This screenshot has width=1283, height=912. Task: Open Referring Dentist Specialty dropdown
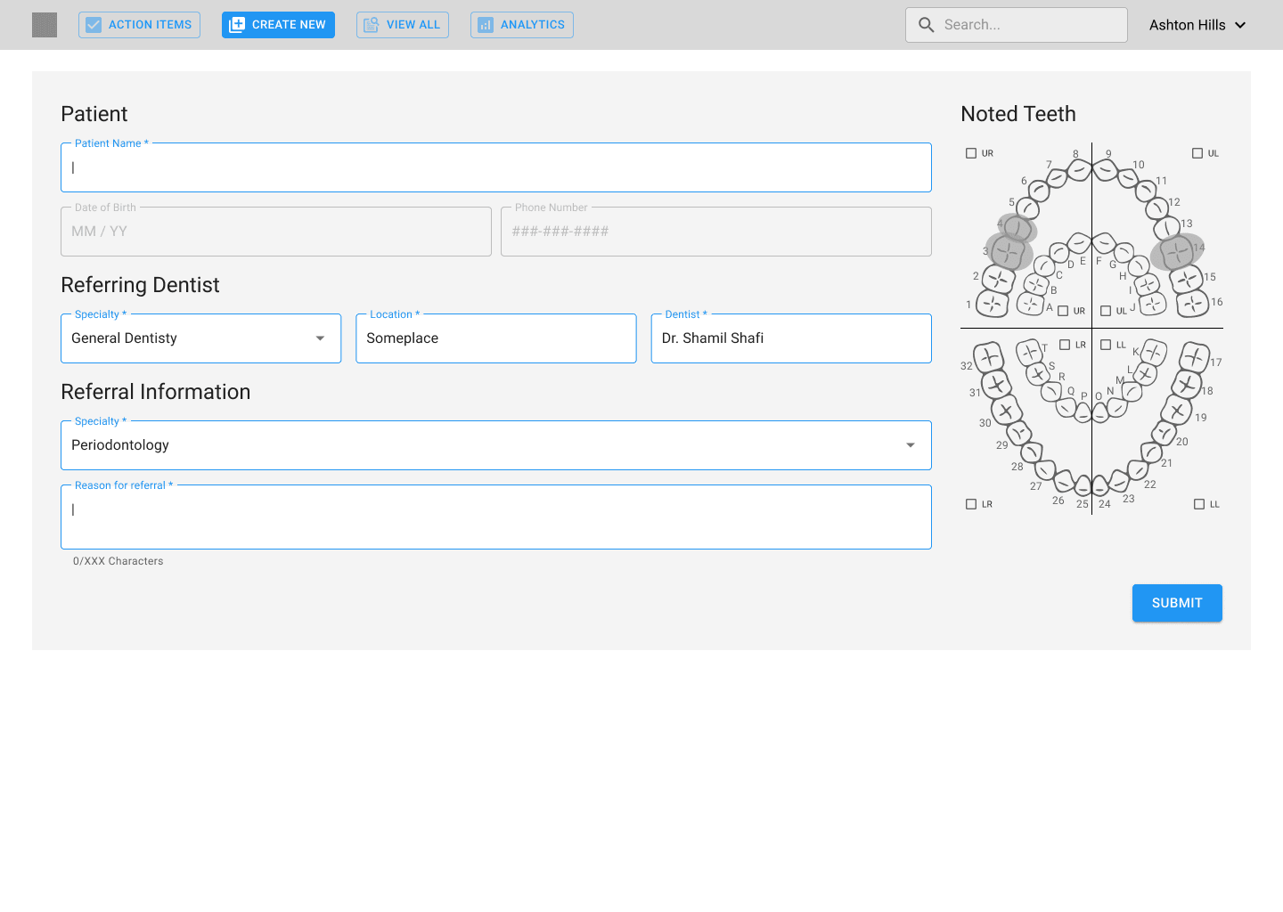click(201, 338)
